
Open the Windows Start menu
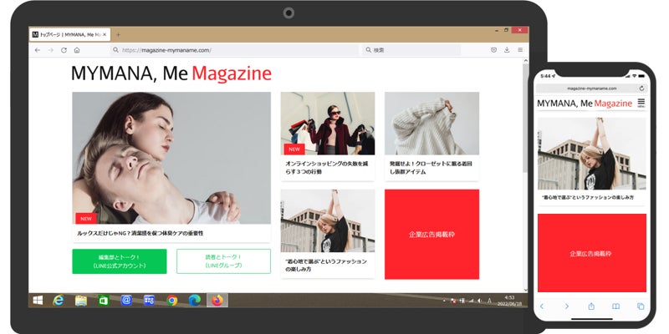(x=38, y=300)
